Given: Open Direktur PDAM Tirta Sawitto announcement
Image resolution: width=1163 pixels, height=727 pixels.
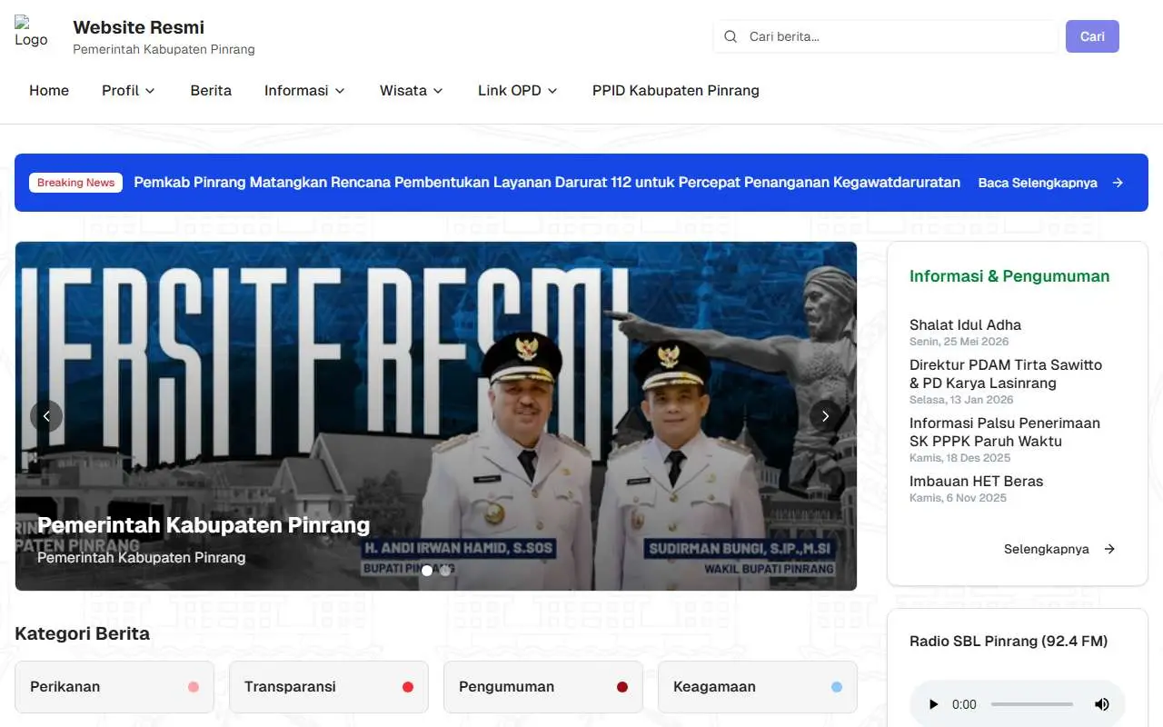Looking at the screenshot, I should coord(1006,373).
